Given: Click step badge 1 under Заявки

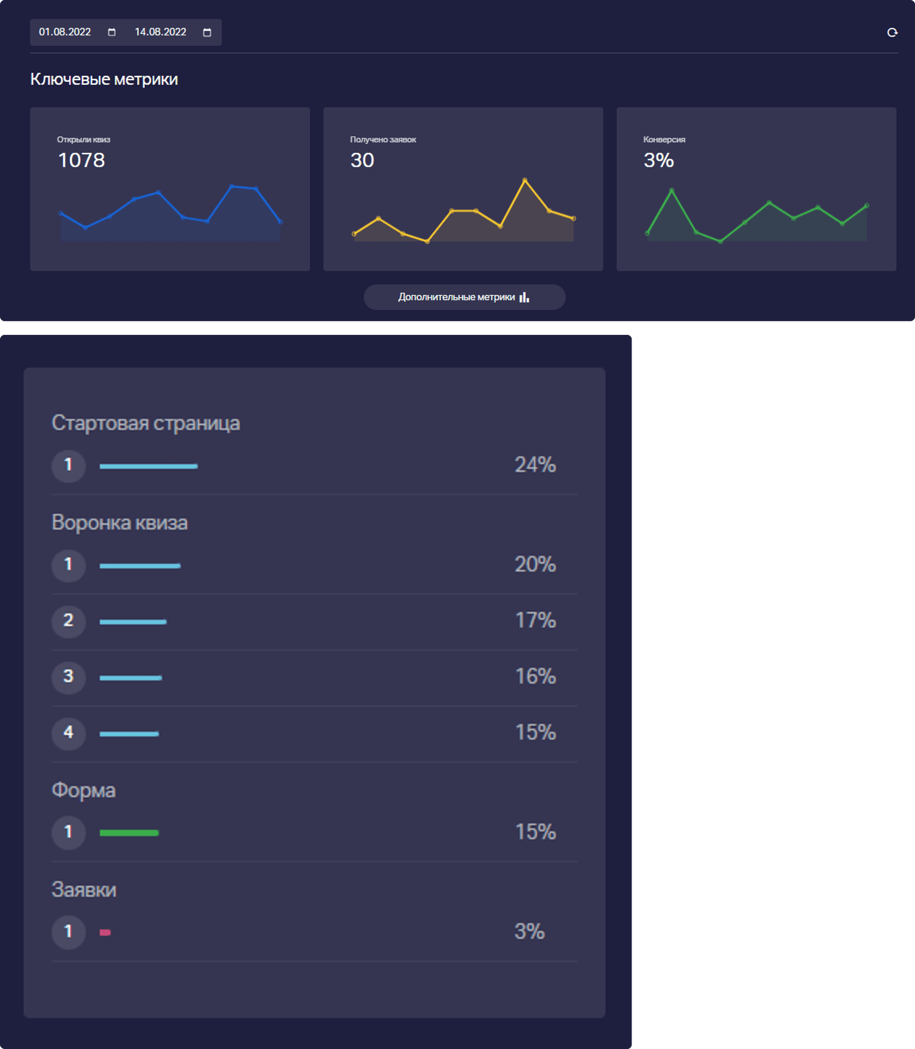Looking at the screenshot, I should [x=68, y=932].
